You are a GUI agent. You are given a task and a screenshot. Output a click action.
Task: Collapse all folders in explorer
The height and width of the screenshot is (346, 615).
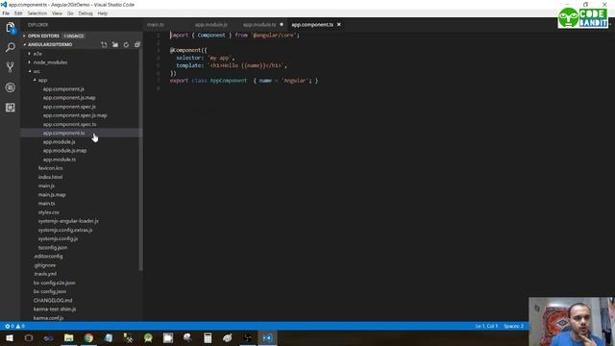click(x=136, y=45)
